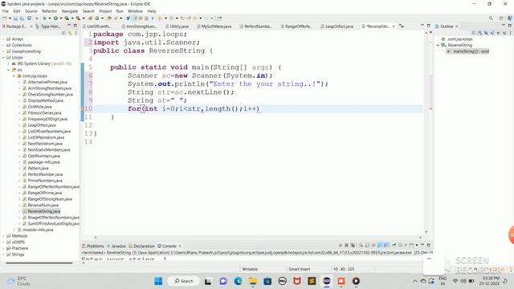Expand the Methods project
This screenshot has width=514, height=289.
tap(3, 236)
